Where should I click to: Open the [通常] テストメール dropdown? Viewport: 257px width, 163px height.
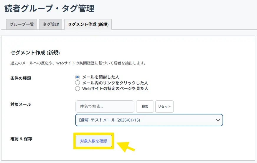tap(144, 120)
